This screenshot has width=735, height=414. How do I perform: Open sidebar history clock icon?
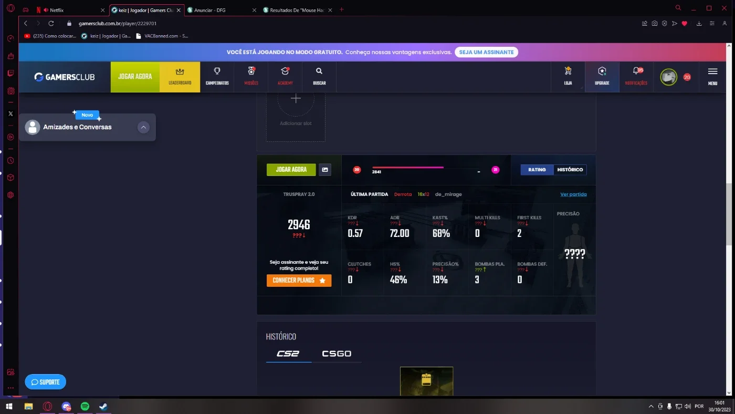(x=10, y=160)
